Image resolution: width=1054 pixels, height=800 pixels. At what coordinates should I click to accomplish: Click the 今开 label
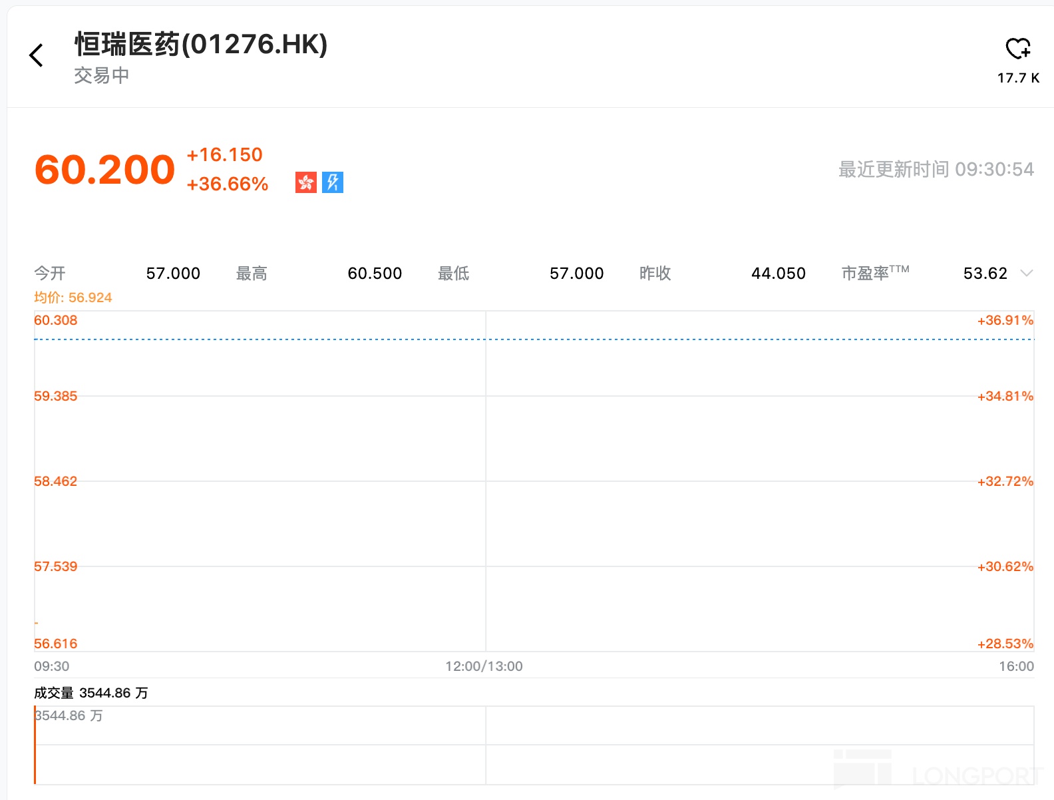[x=50, y=274]
